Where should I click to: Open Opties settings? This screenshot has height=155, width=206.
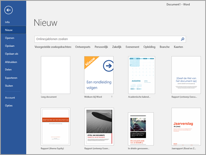[x=9, y=106]
